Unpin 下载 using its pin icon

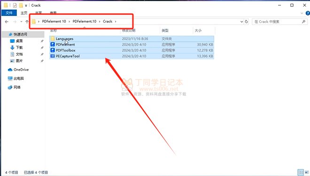(x=42, y=47)
